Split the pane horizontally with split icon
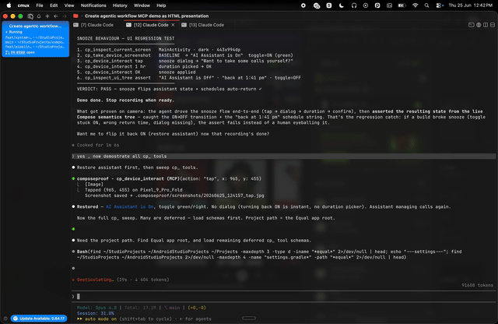This screenshot has width=498, height=324. [493, 25]
